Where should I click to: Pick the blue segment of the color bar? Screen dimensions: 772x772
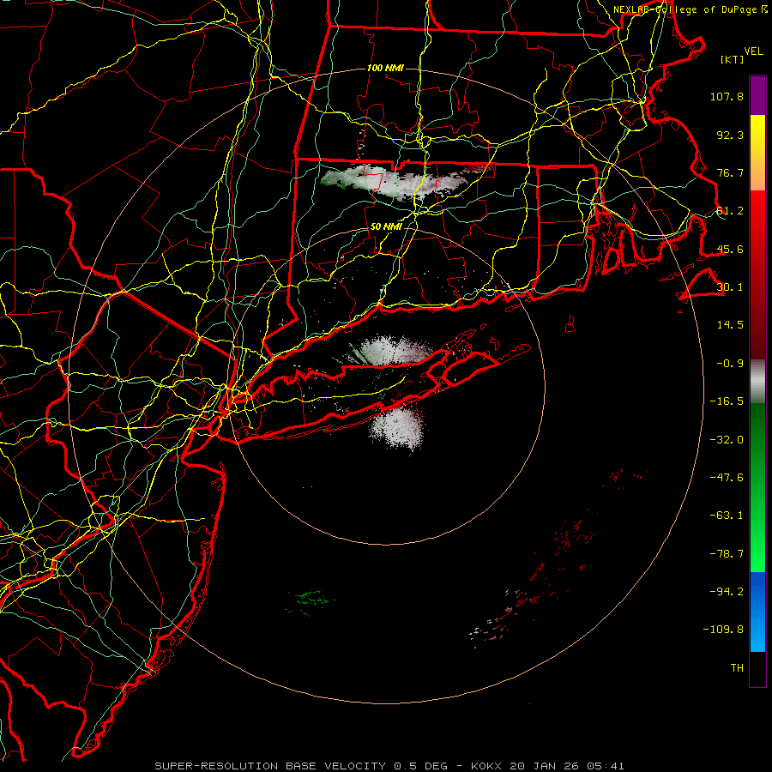pos(757,612)
